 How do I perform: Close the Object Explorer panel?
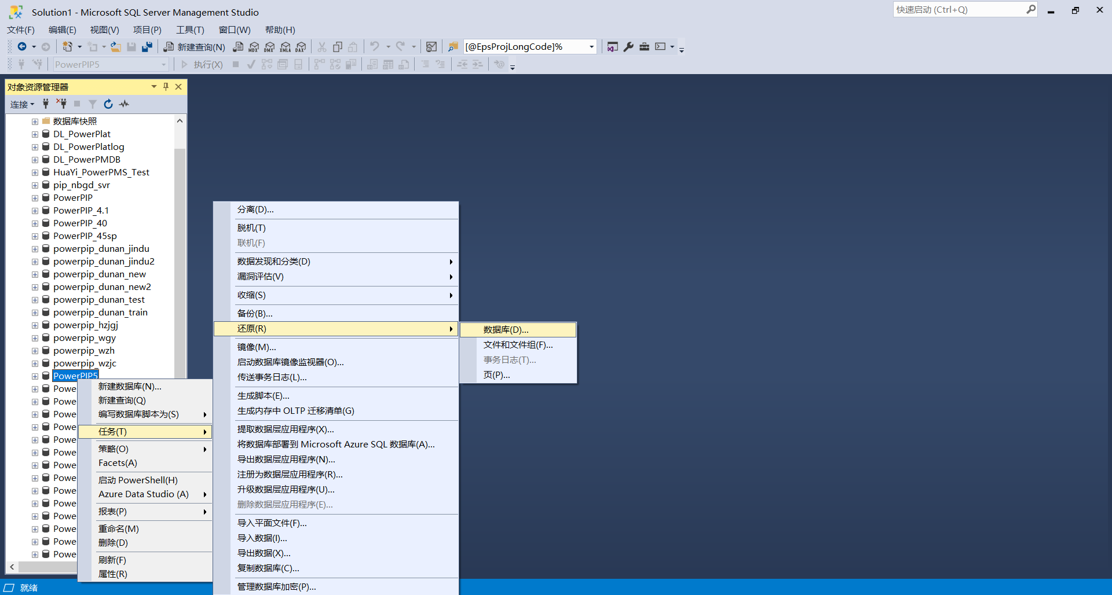click(x=178, y=87)
